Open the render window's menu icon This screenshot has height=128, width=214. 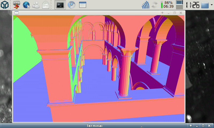tap(17, 13)
